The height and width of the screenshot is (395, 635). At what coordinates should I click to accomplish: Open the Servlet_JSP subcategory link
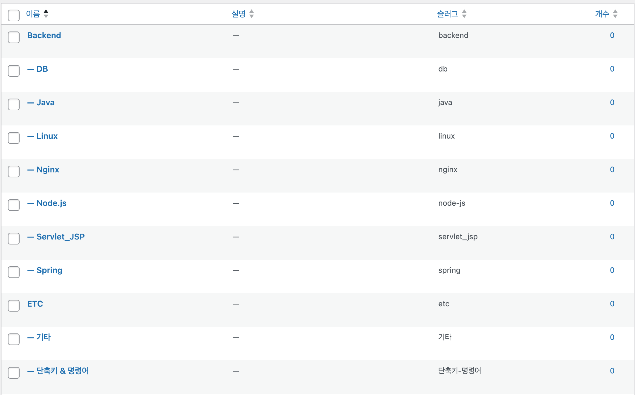pos(56,237)
